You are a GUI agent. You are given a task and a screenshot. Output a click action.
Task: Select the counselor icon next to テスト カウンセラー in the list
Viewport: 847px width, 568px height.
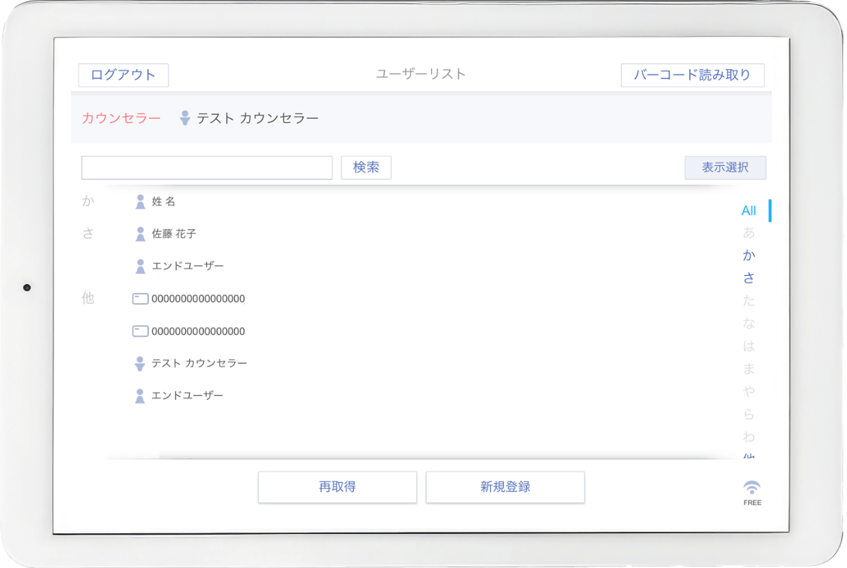pyautogui.click(x=140, y=363)
